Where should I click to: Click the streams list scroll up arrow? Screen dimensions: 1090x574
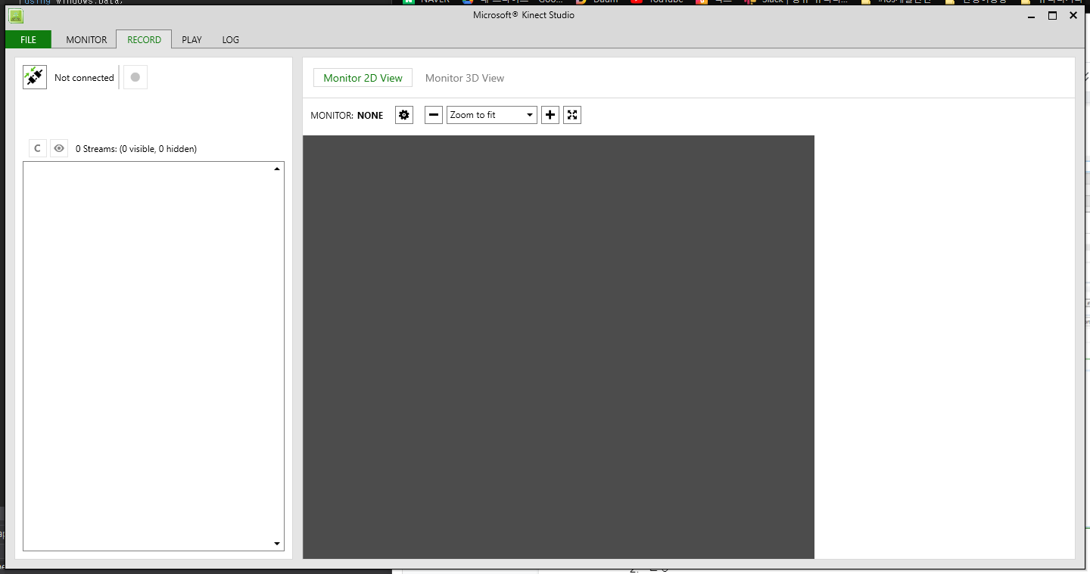coord(277,169)
